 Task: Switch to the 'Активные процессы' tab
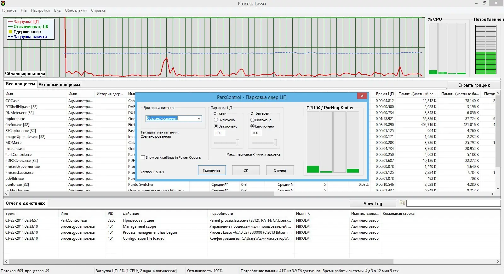click(x=59, y=84)
